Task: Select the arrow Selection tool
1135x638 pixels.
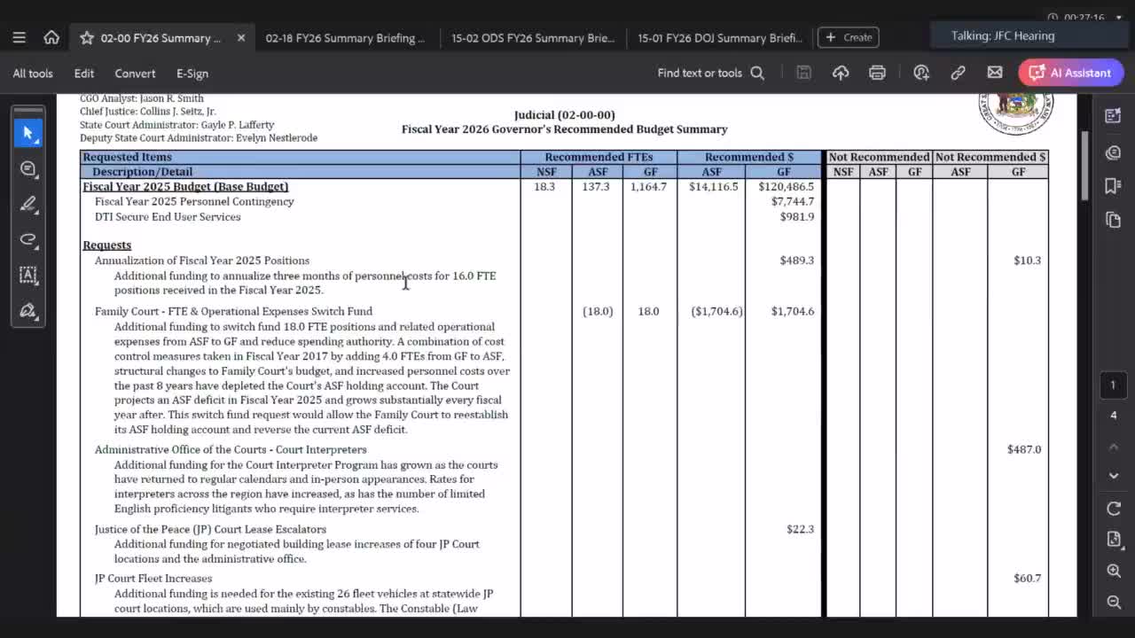Action: tap(27, 133)
